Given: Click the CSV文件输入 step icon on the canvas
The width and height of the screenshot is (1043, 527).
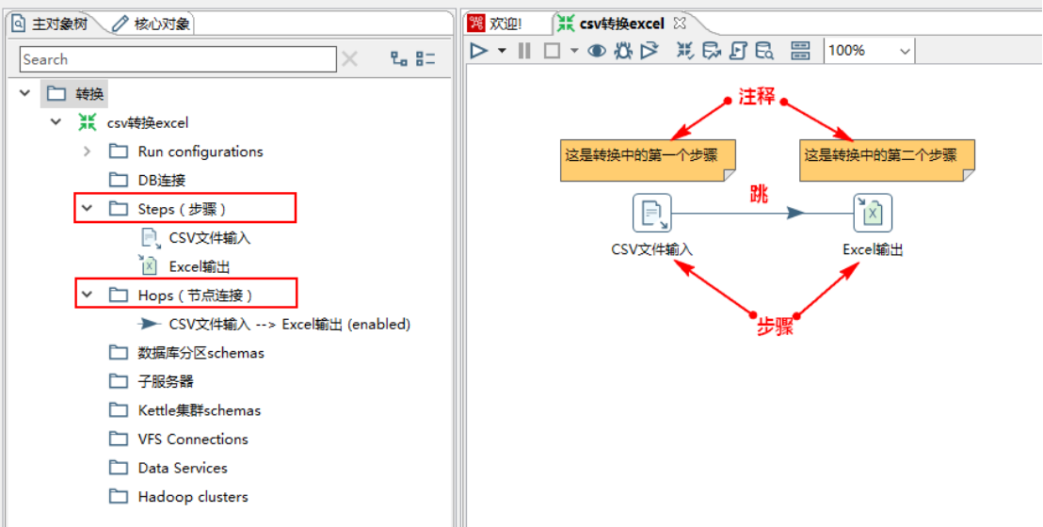Looking at the screenshot, I should point(651,213).
